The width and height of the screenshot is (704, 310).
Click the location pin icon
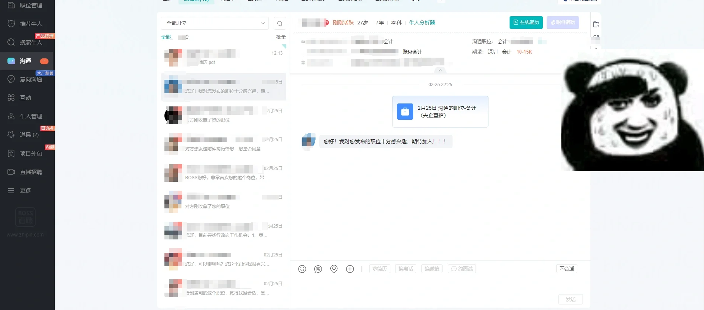pyautogui.click(x=334, y=269)
